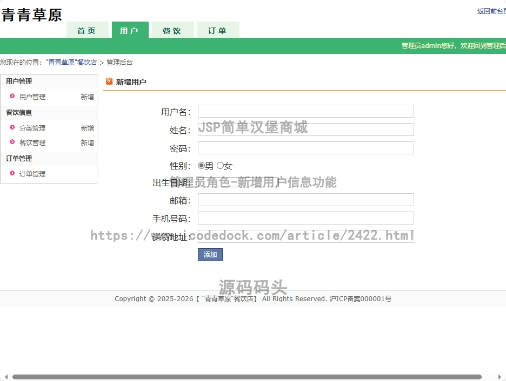Click the 订单管理 section header in sidebar
The image size is (506, 381).
(19, 159)
